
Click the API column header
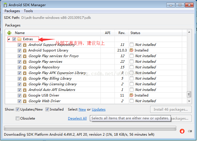click(x=107, y=33)
